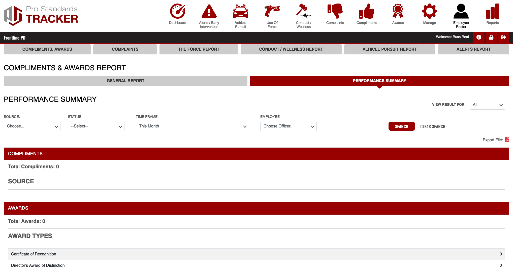Switch to General Report tab
This screenshot has width=513, height=267.
click(125, 81)
